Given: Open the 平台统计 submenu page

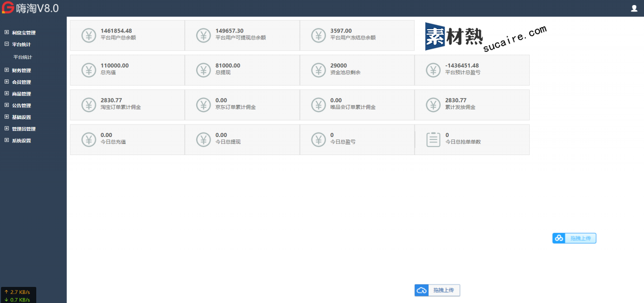Looking at the screenshot, I should [x=23, y=57].
